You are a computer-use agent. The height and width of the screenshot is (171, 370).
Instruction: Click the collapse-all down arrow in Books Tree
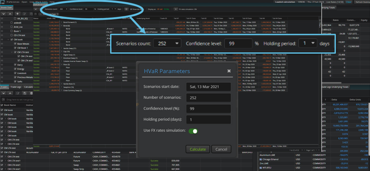4,14
